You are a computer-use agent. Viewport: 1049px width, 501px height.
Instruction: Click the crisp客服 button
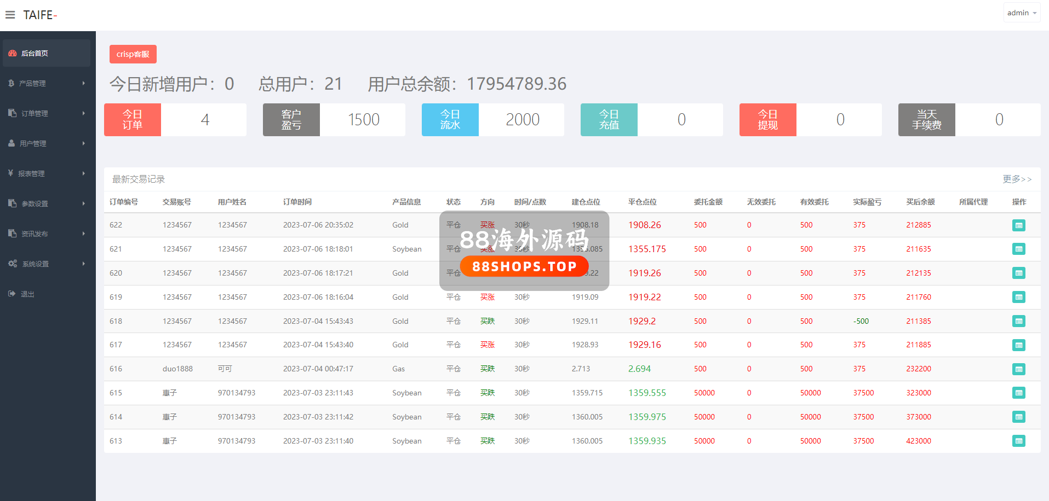[x=133, y=54]
